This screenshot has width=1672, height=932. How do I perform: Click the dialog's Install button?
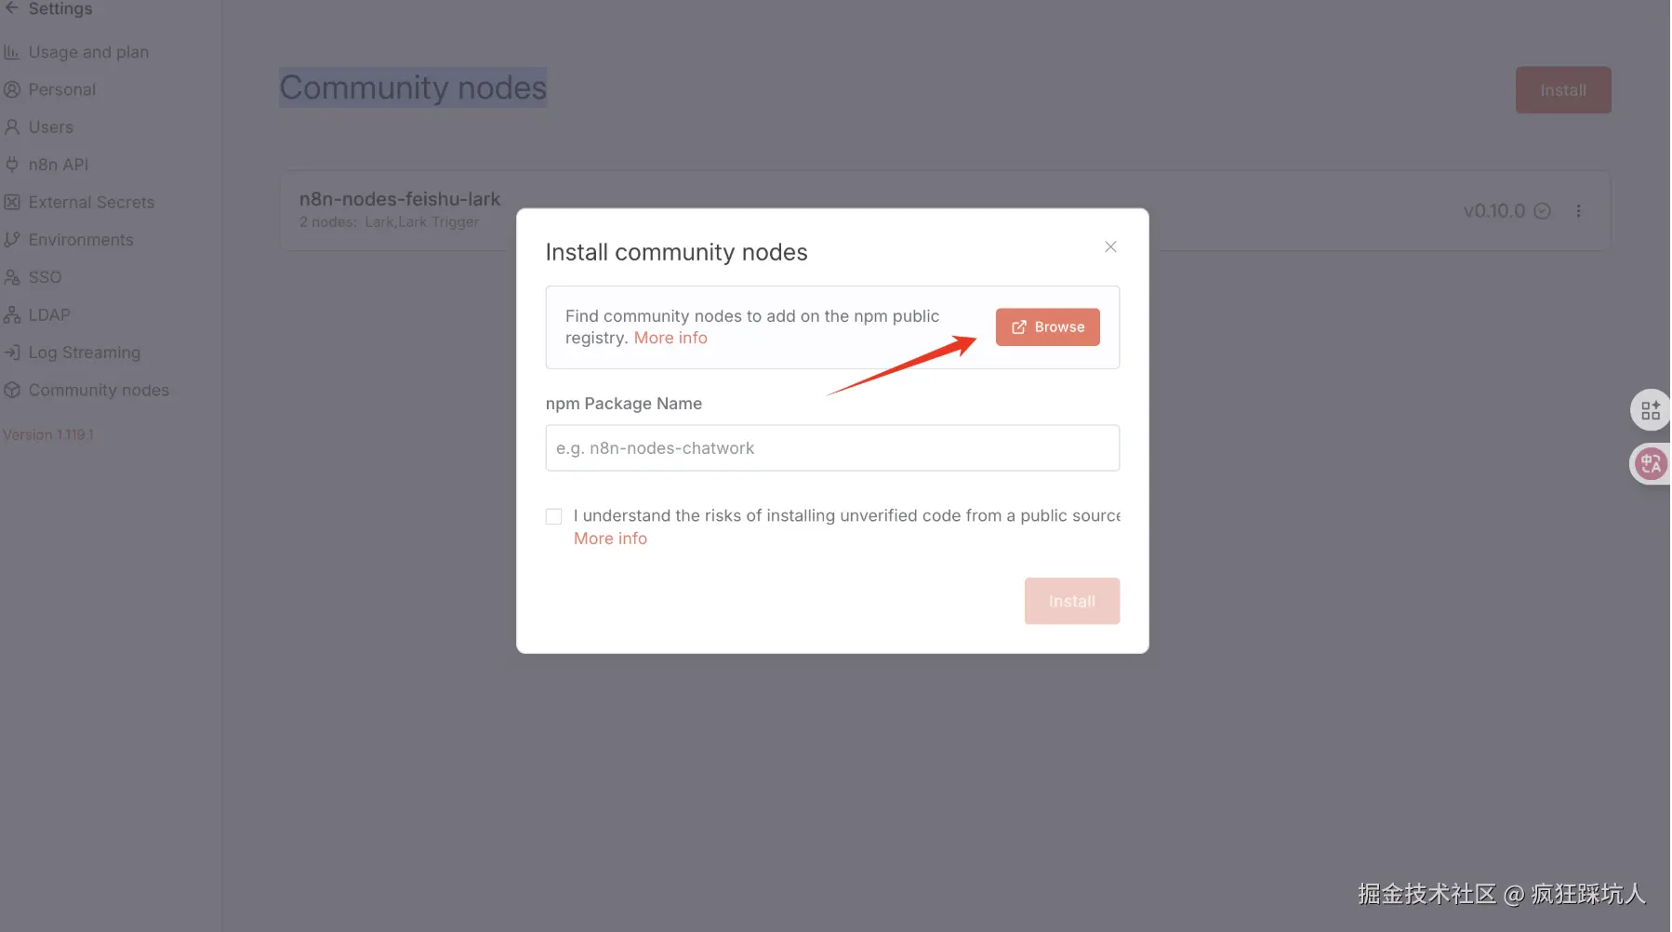pos(1072,601)
